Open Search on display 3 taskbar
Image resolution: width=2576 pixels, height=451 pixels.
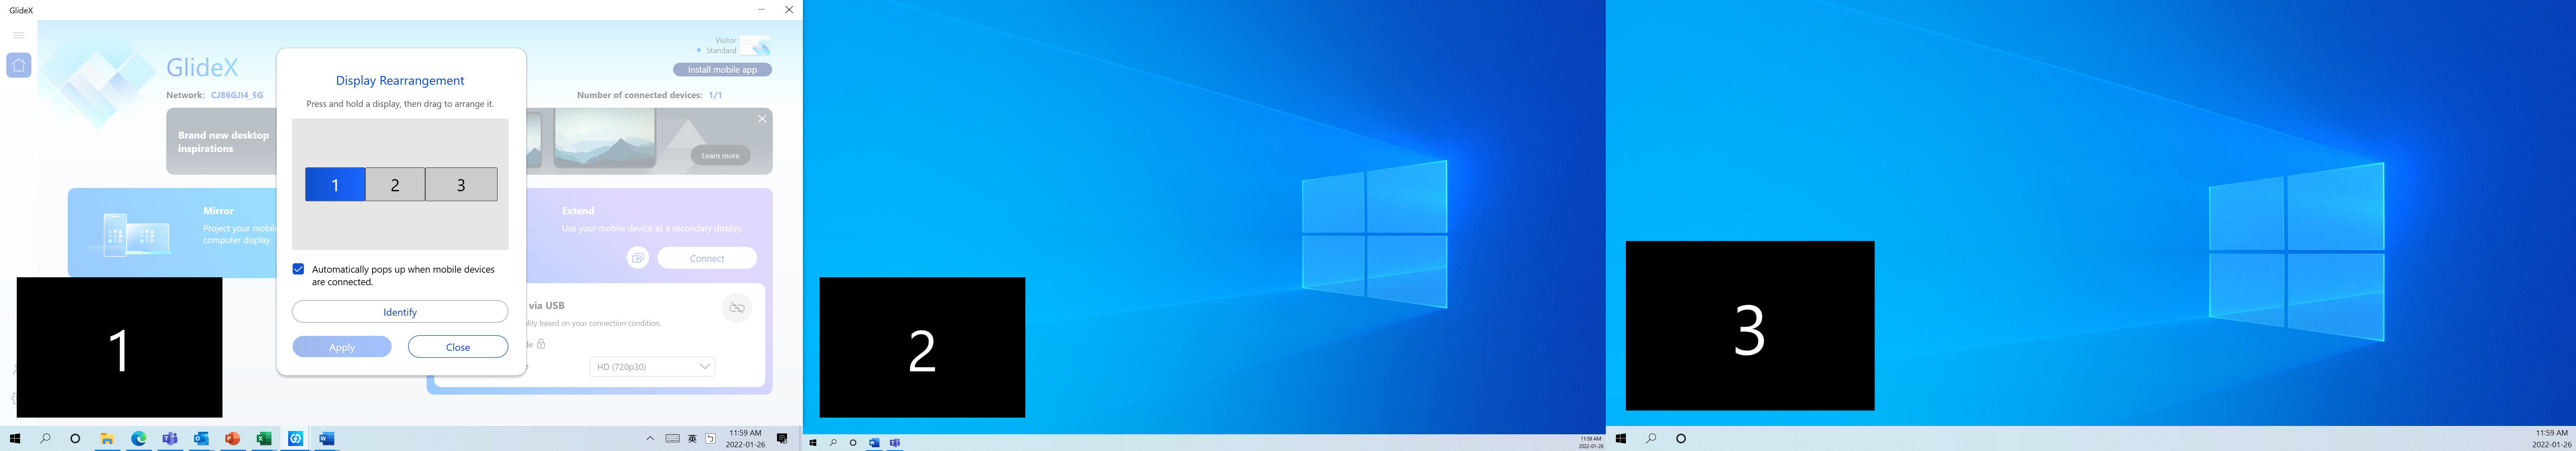pyautogui.click(x=1651, y=439)
